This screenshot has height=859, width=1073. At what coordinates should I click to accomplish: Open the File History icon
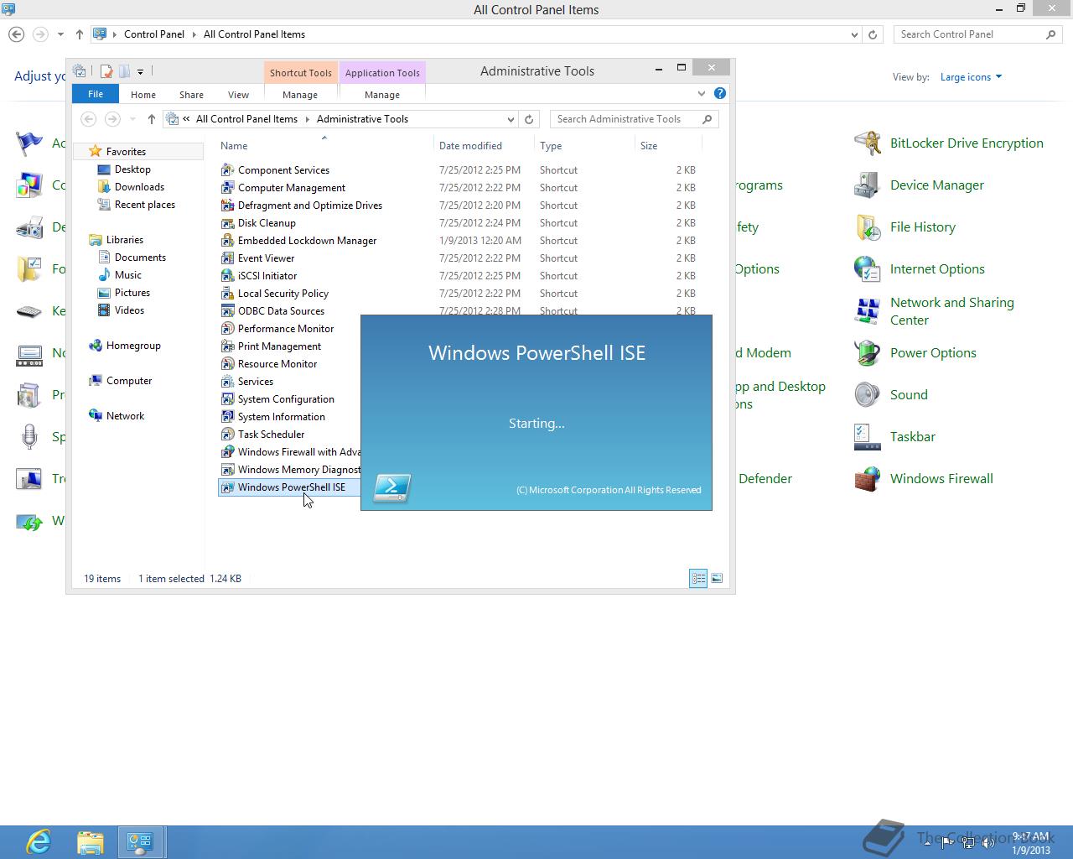click(x=867, y=227)
